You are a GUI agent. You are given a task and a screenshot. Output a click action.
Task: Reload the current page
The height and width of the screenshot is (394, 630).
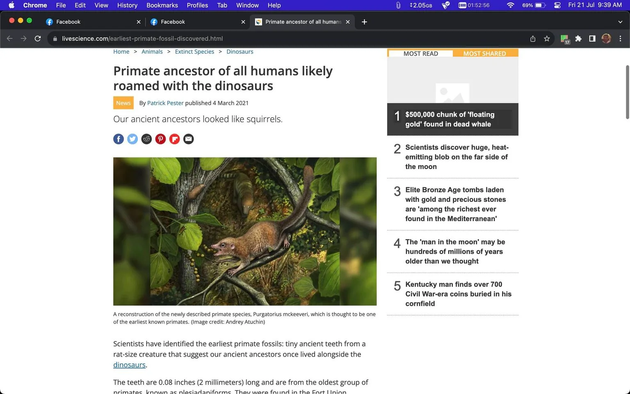pyautogui.click(x=38, y=39)
